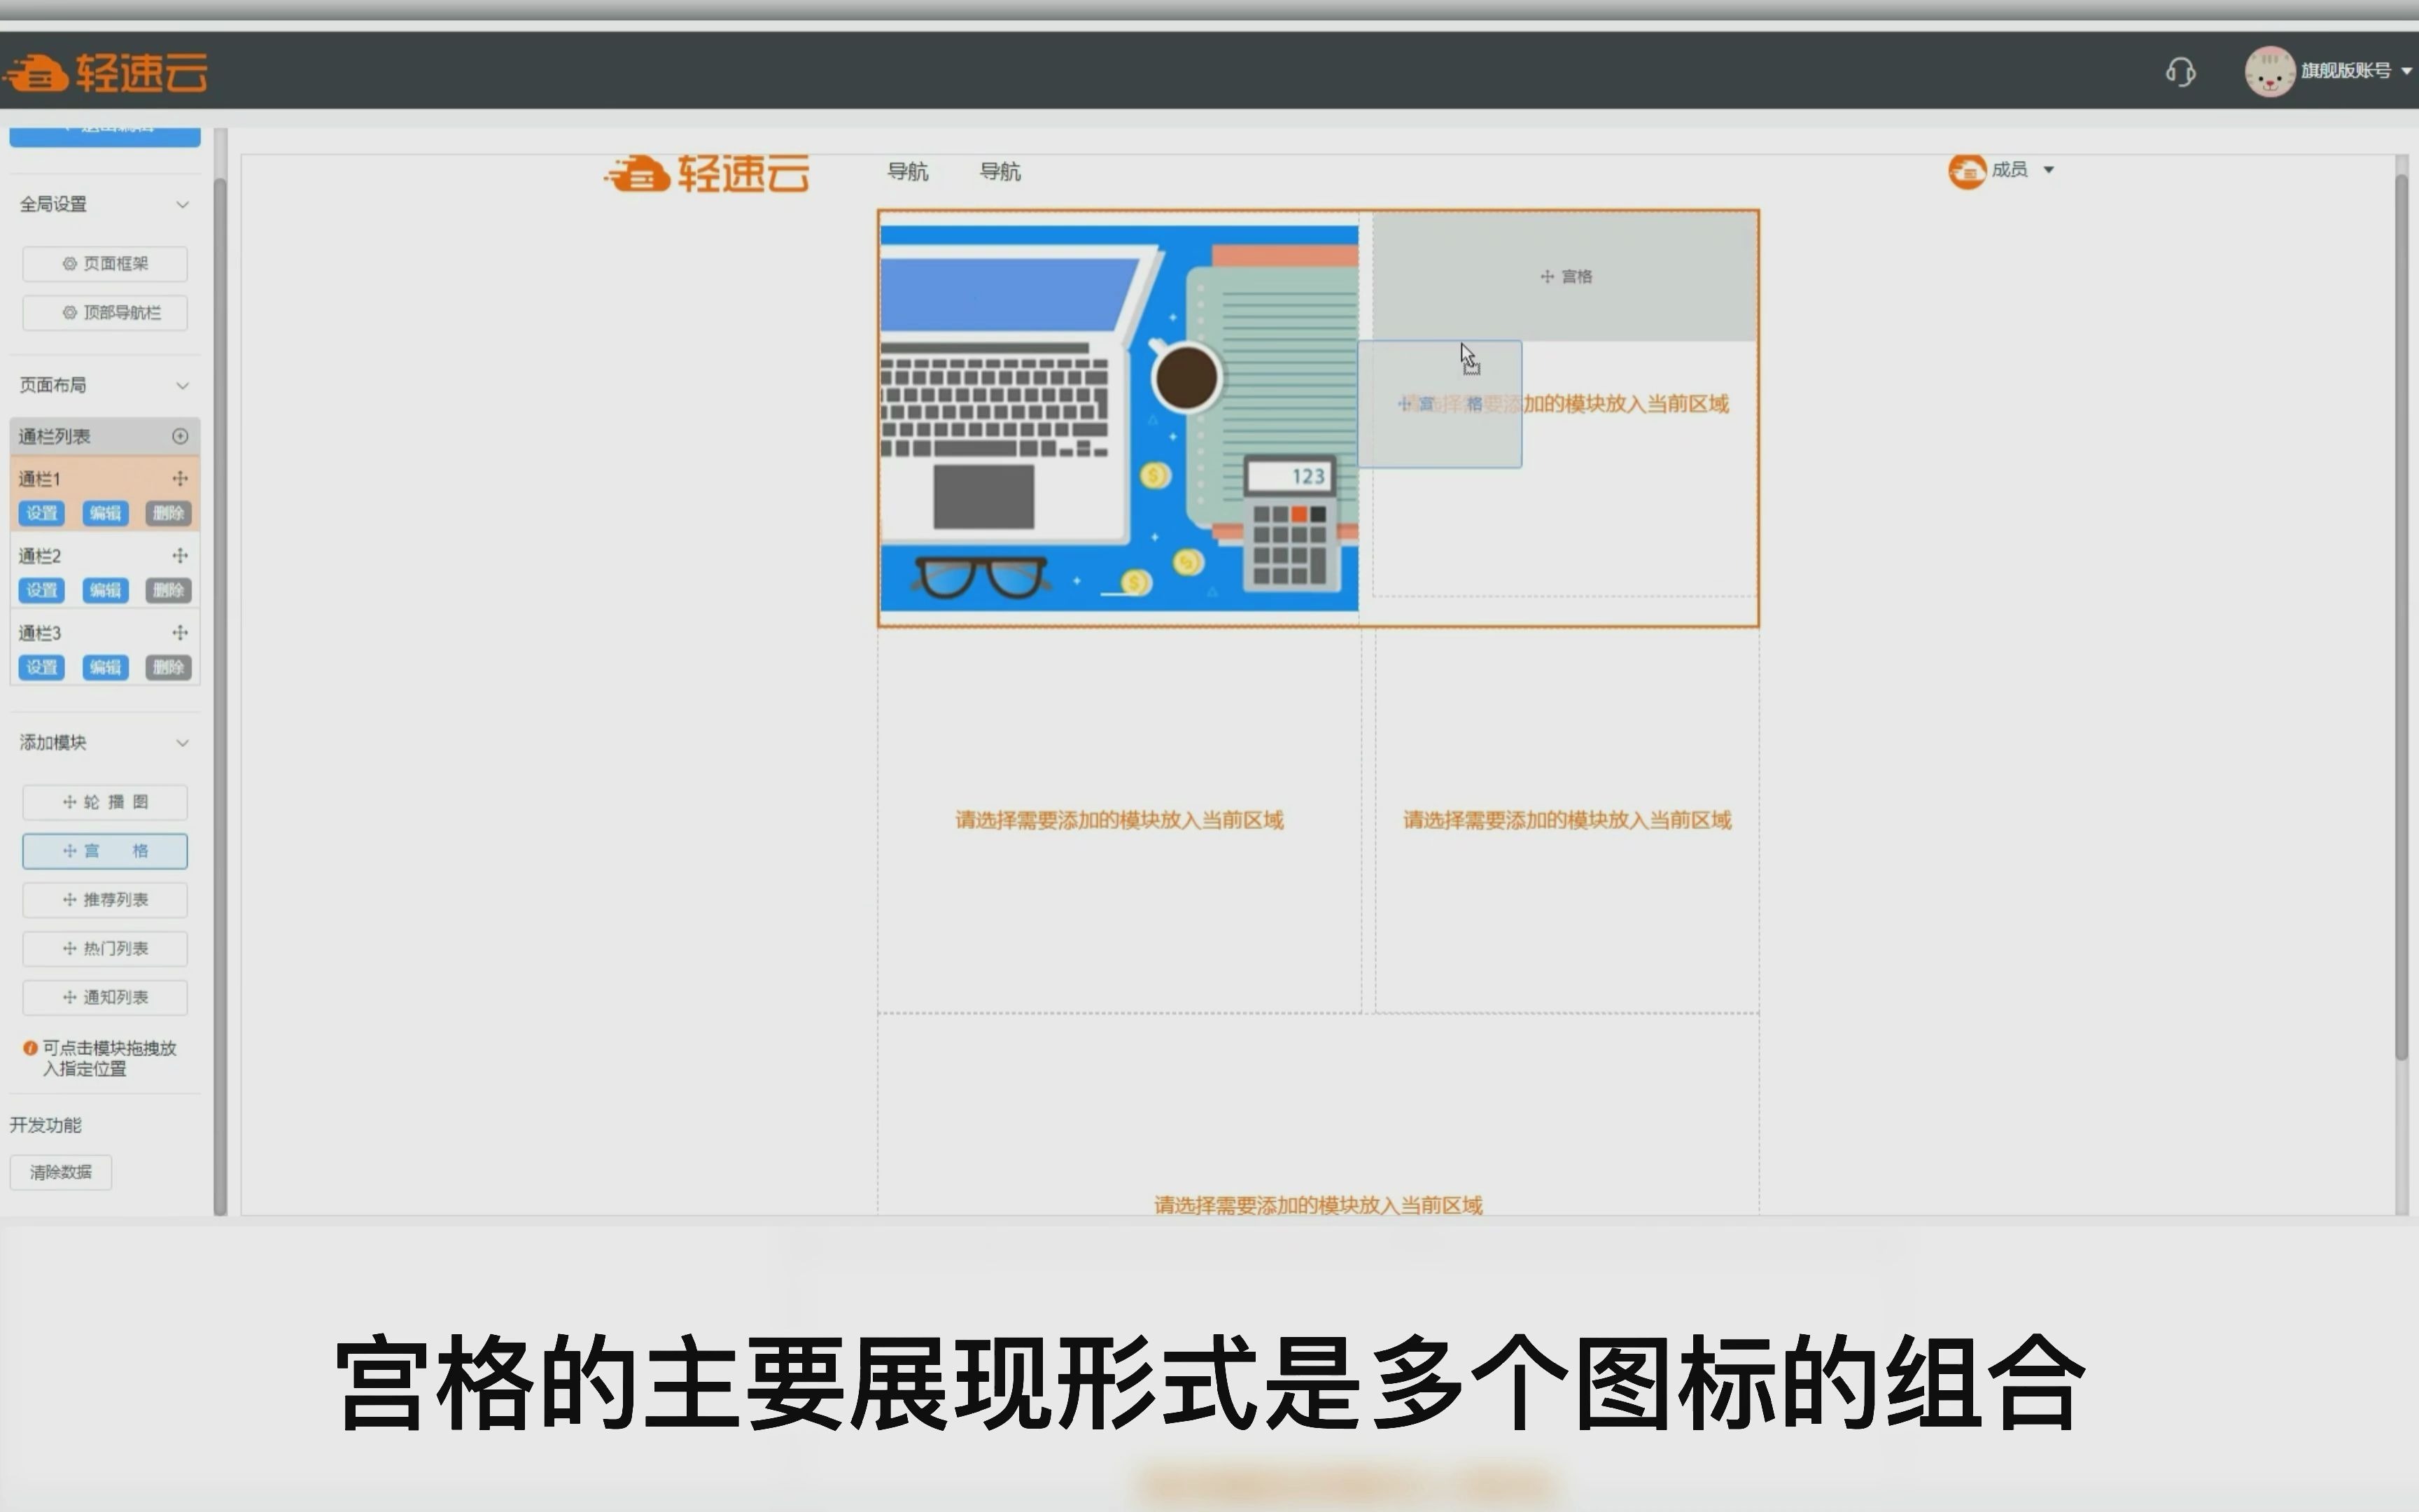Click the 通栏列表 header label
Viewport: 2419px width, 1512px height.
(x=55, y=436)
